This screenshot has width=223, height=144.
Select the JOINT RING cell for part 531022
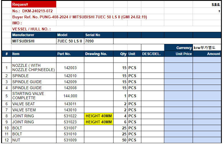34,116
